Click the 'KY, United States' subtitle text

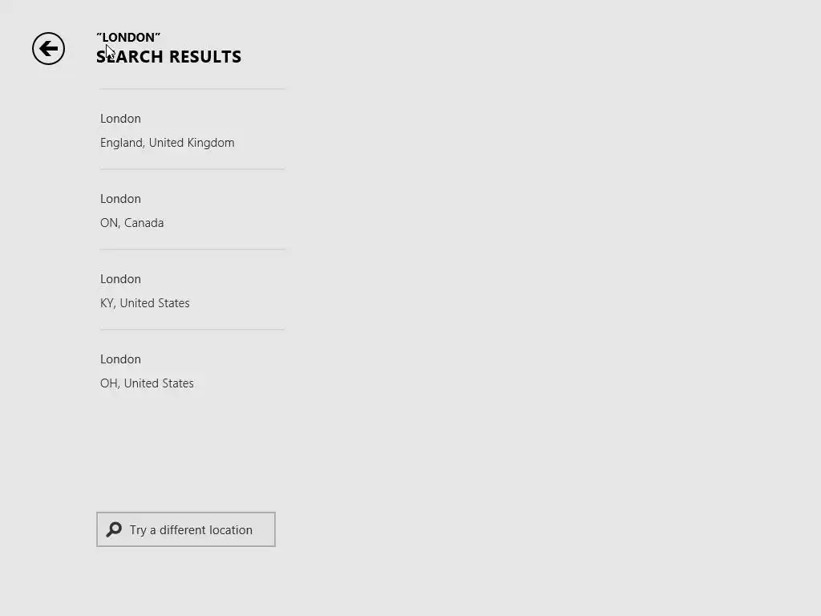pyautogui.click(x=144, y=303)
